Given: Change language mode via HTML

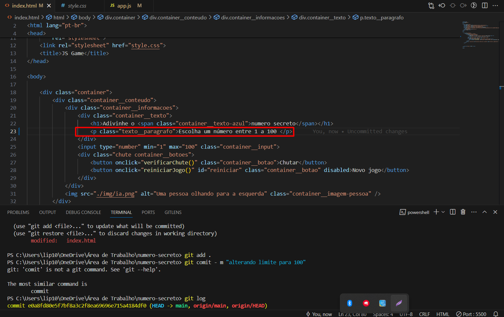Looking at the screenshot, I should pos(443,314).
